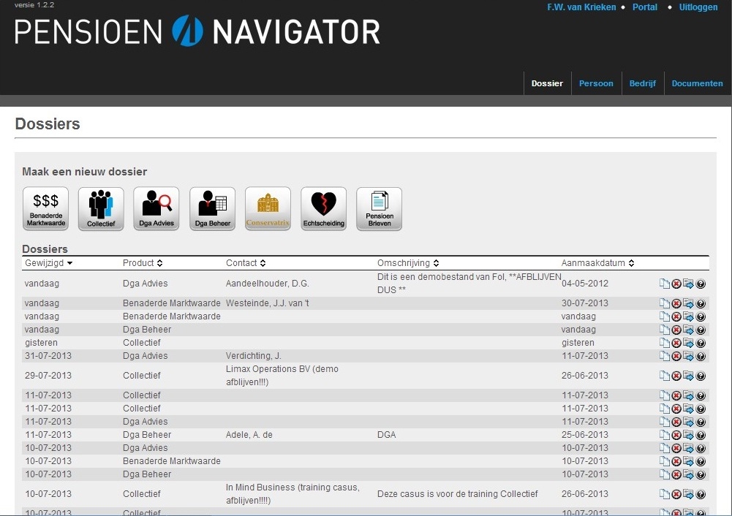Image resolution: width=732 pixels, height=516 pixels.
Task: Log out via the Uitloggen link
Action: click(x=698, y=7)
